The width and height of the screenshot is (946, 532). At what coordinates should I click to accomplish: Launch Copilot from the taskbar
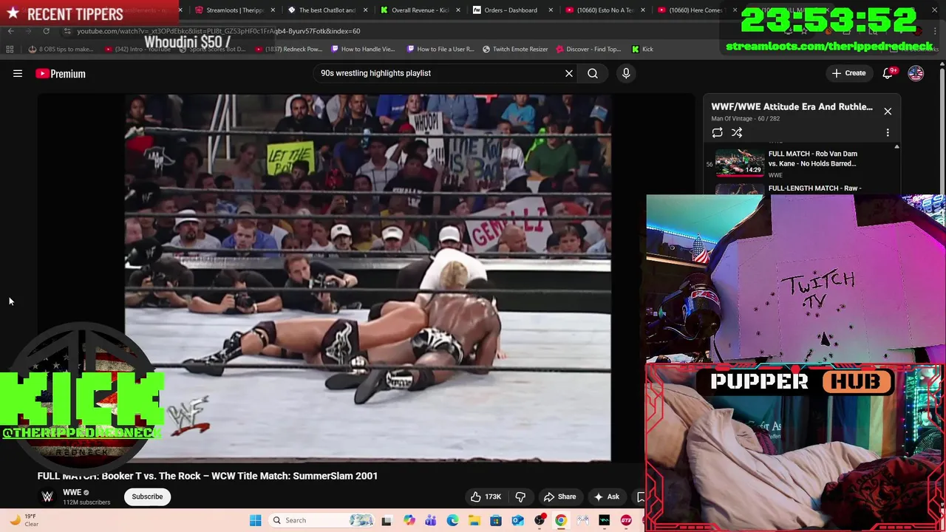409,520
